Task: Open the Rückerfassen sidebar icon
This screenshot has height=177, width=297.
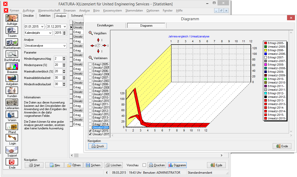Action: [12, 42]
